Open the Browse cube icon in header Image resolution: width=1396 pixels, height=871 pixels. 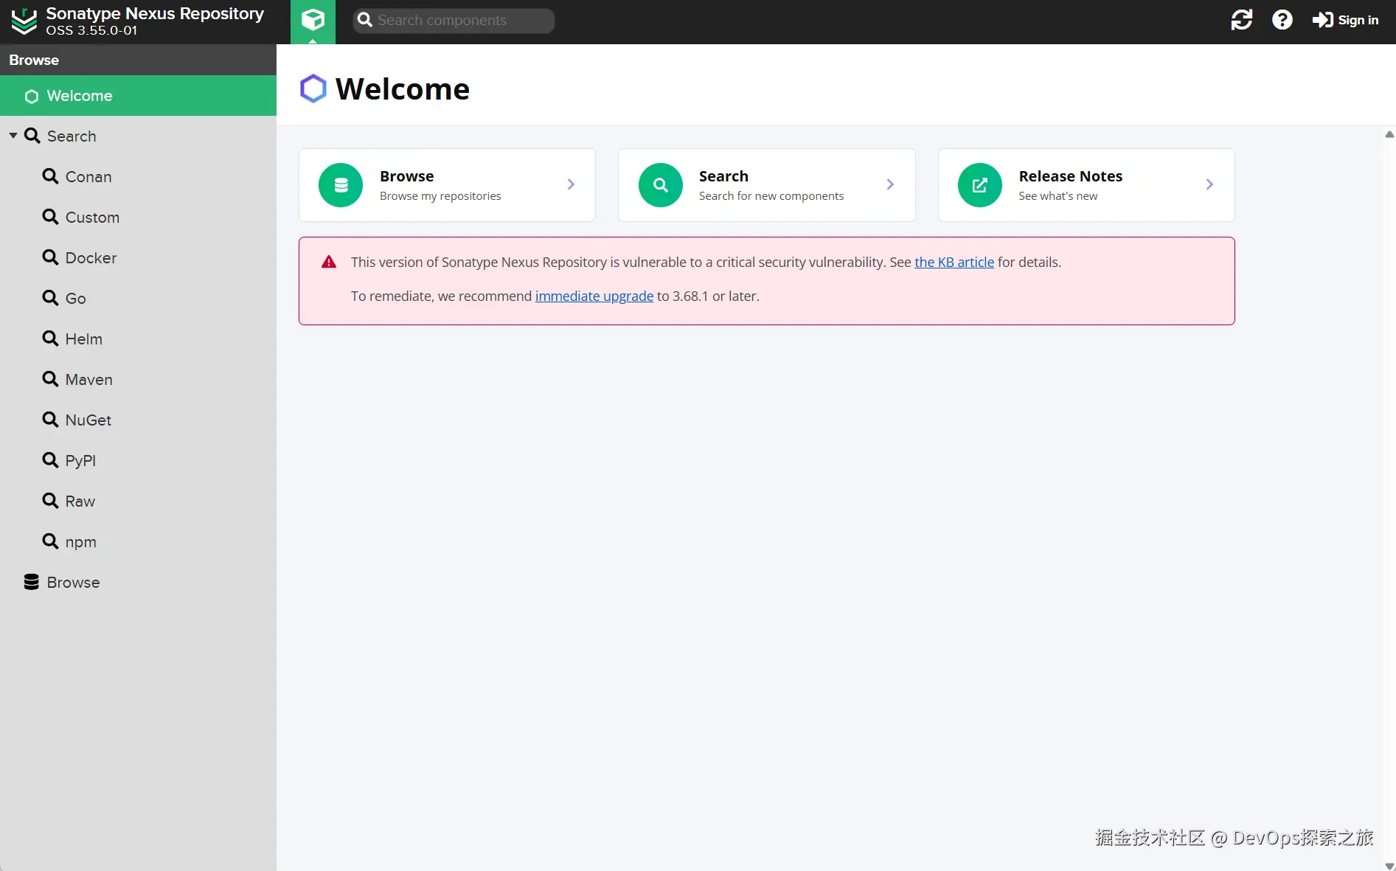tap(313, 20)
